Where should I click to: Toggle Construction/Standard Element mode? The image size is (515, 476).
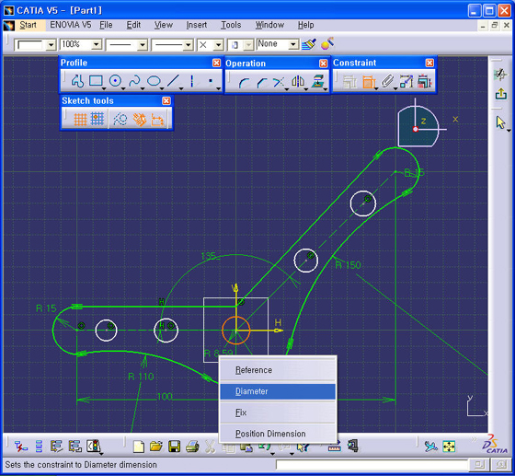point(120,120)
